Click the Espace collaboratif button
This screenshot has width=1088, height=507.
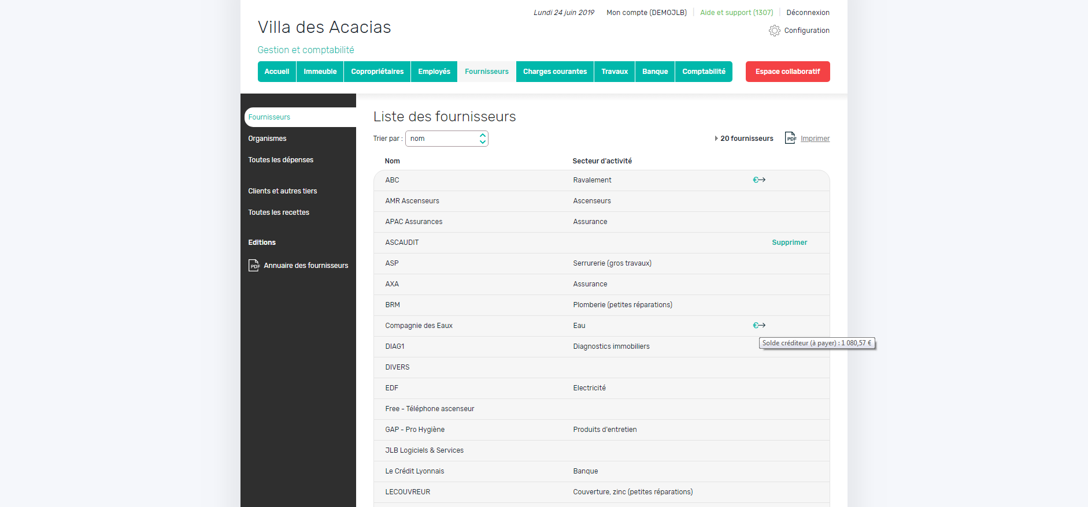pos(788,72)
